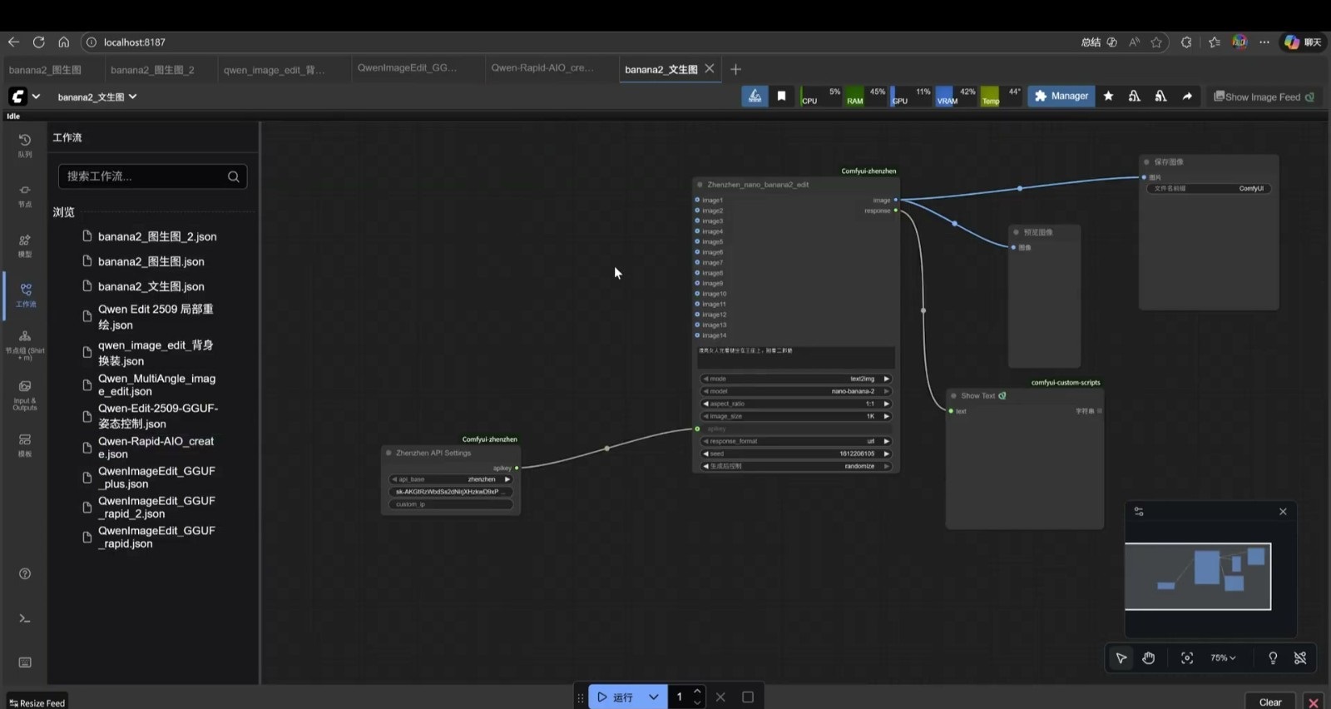Viewport: 1331px width, 709px height.
Task: Switch to the Qwen-Rapid-AIO workflow tab
Action: pos(542,68)
